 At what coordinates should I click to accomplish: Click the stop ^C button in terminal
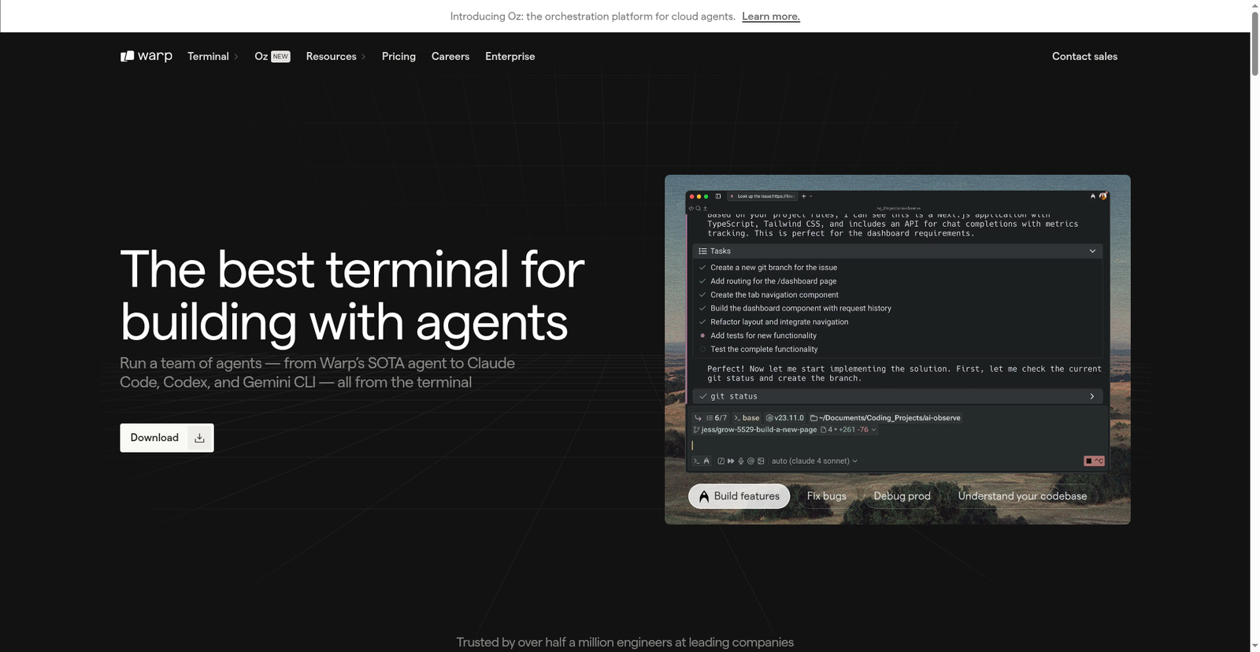click(x=1094, y=461)
